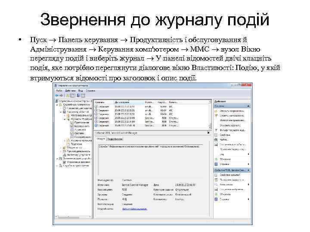This screenshot has height=232, width=310.
Task: Click the Свойства icon in Система actions
Action: click(x=216, y=135)
